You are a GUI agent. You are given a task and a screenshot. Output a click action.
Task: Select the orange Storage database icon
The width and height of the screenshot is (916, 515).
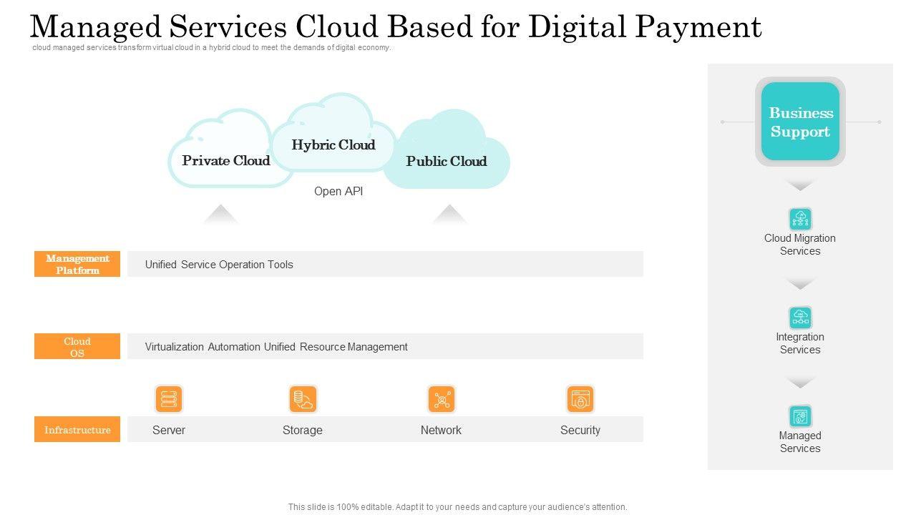303,399
